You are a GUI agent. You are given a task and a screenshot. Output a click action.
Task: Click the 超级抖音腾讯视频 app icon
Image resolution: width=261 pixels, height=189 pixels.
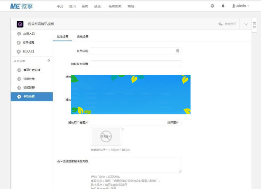pyautogui.click(x=20, y=24)
